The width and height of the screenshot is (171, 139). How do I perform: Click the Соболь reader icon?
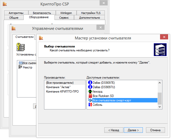point(90,105)
